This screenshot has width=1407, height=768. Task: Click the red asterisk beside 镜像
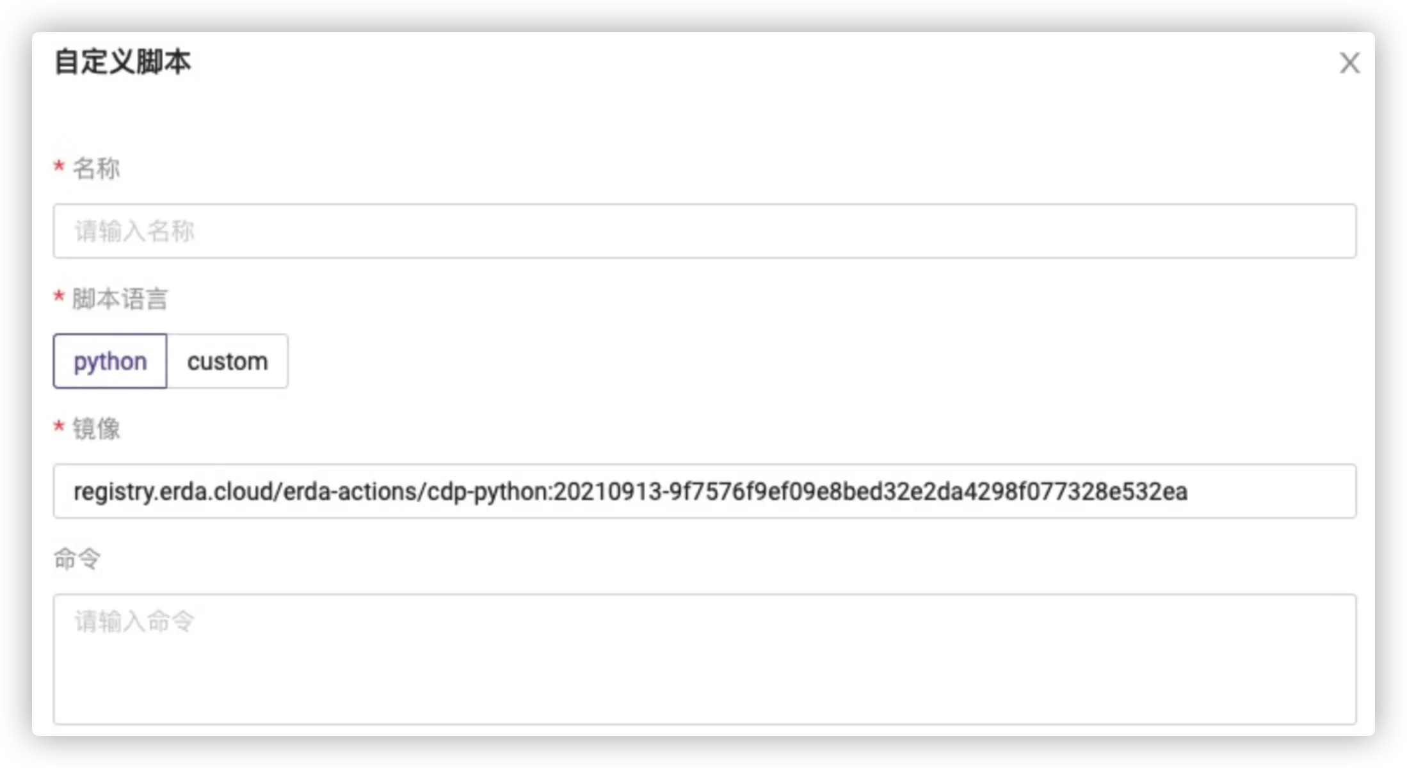click(x=59, y=426)
